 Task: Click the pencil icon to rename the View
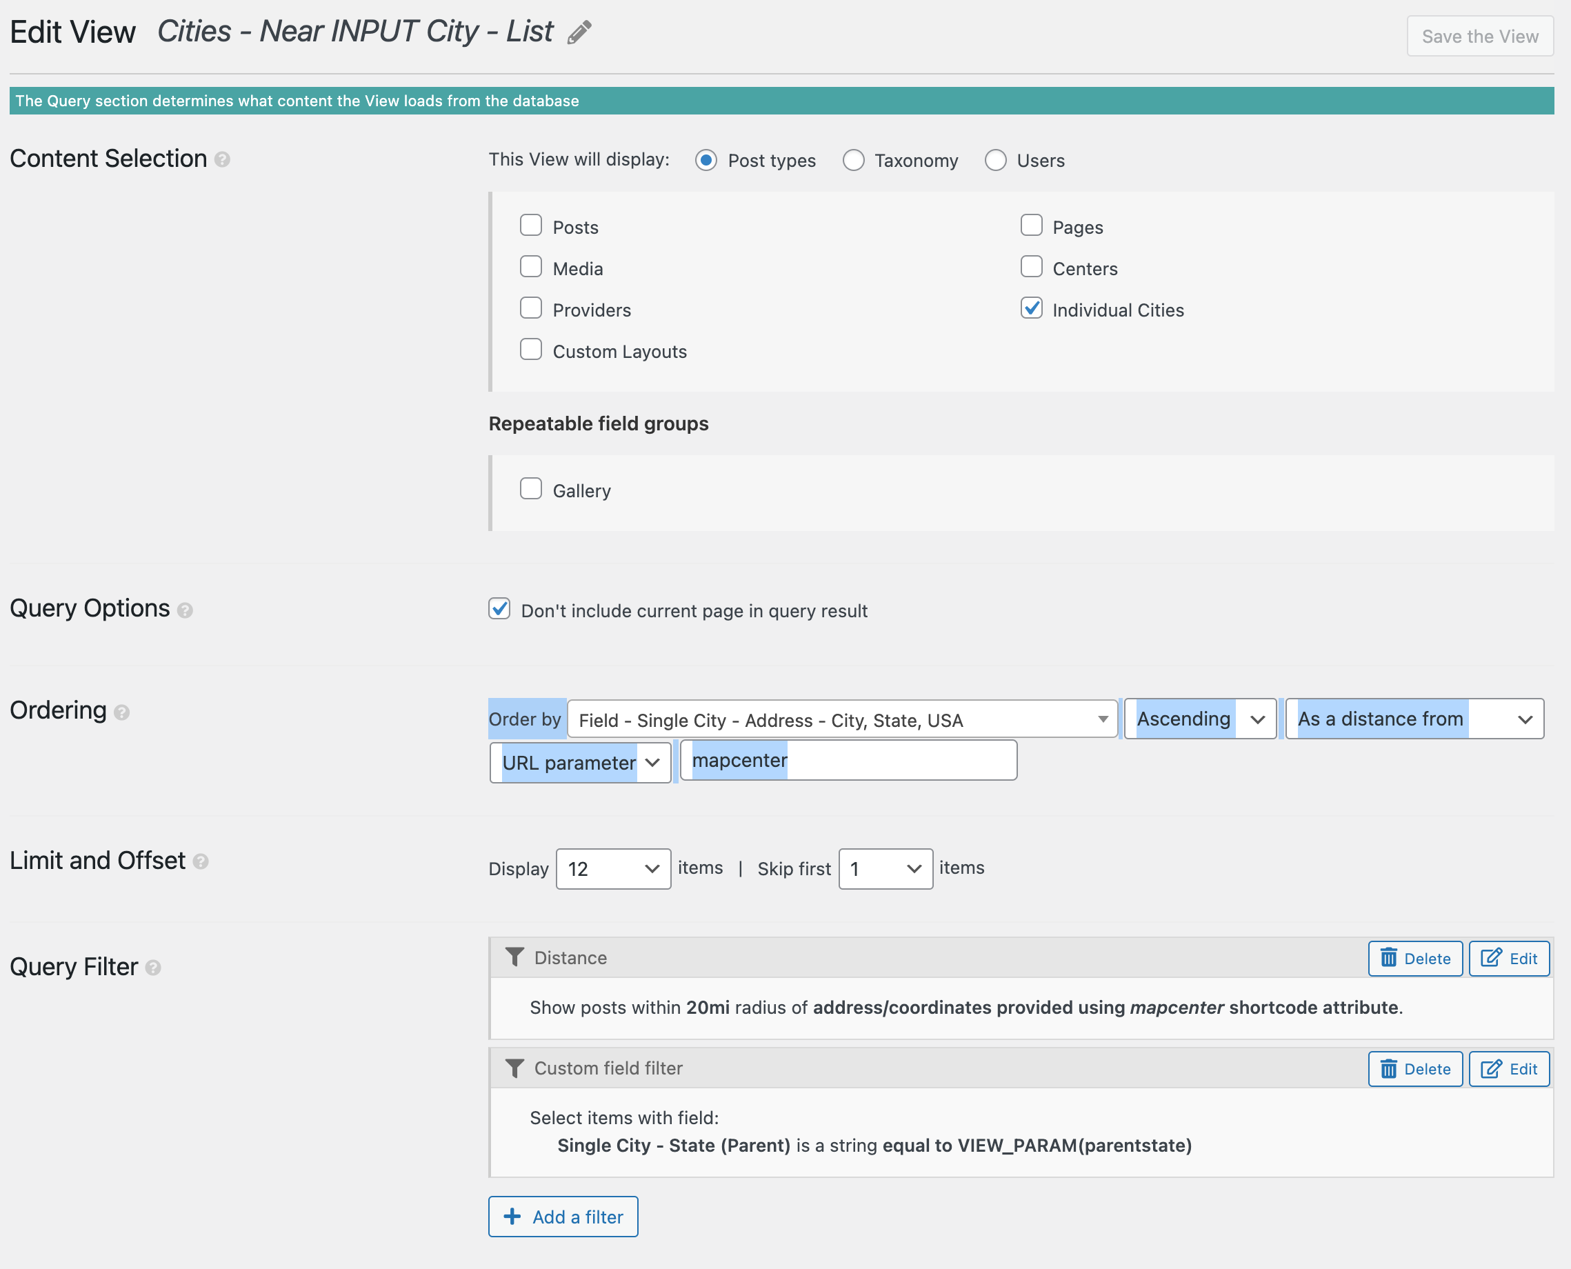click(x=579, y=32)
